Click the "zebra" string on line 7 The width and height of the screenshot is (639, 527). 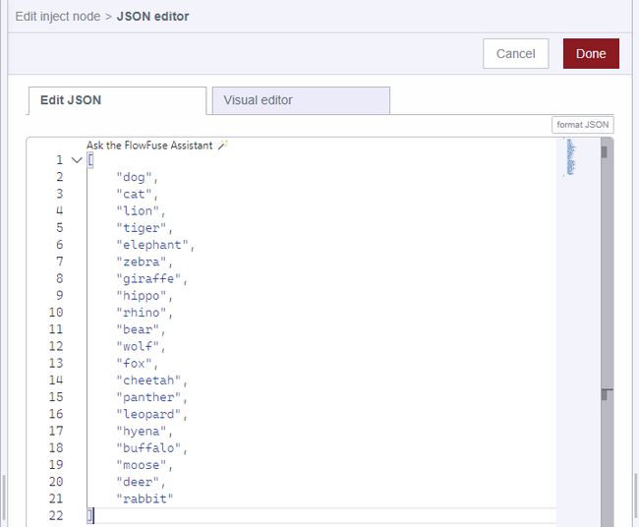[141, 262]
